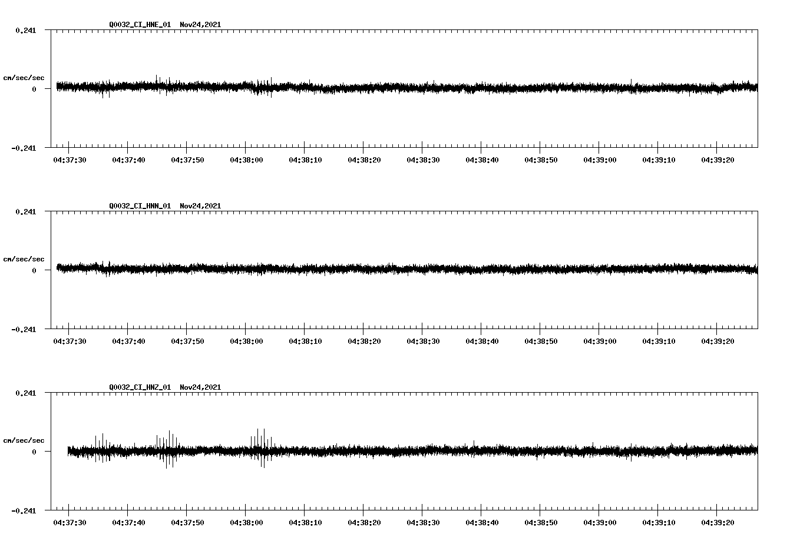This screenshot has height=544, width=800.
Task: Click the 04:39:10 time label under HNN plot
Action: pyautogui.click(x=659, y=341)
